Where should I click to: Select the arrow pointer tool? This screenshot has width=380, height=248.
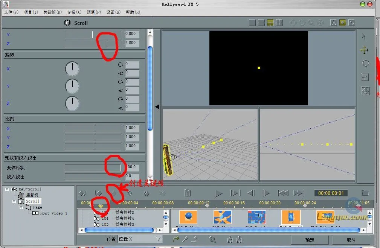[x=364, y=37]
